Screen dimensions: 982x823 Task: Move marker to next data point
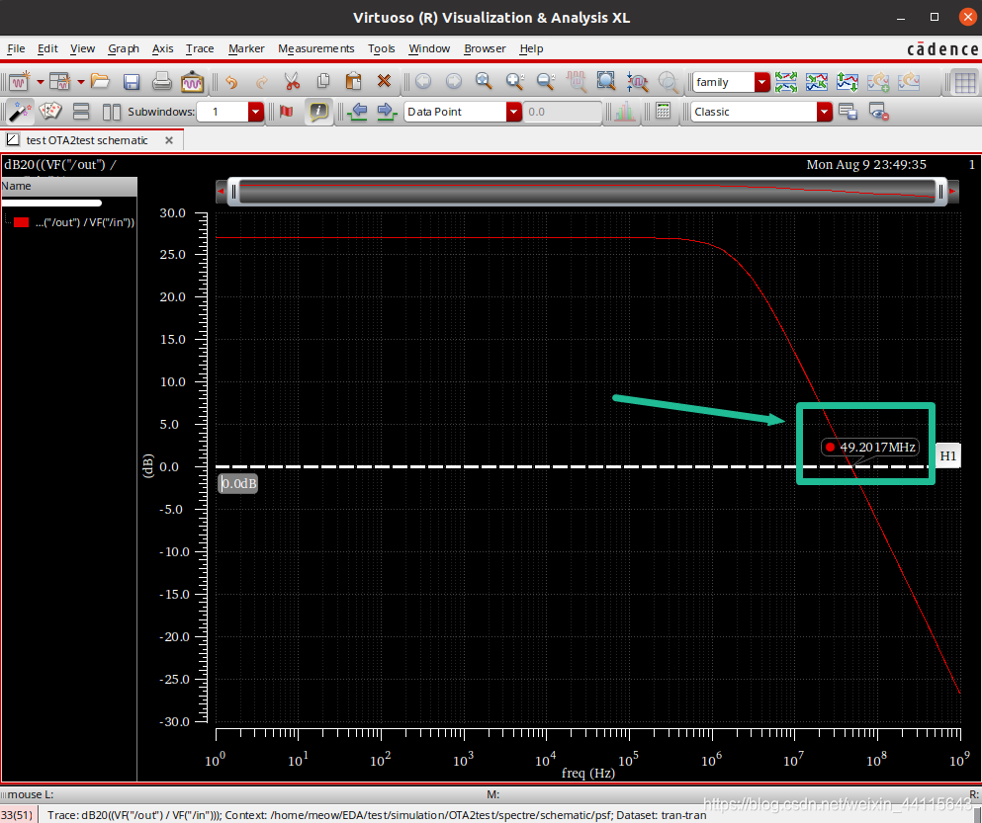387,112
